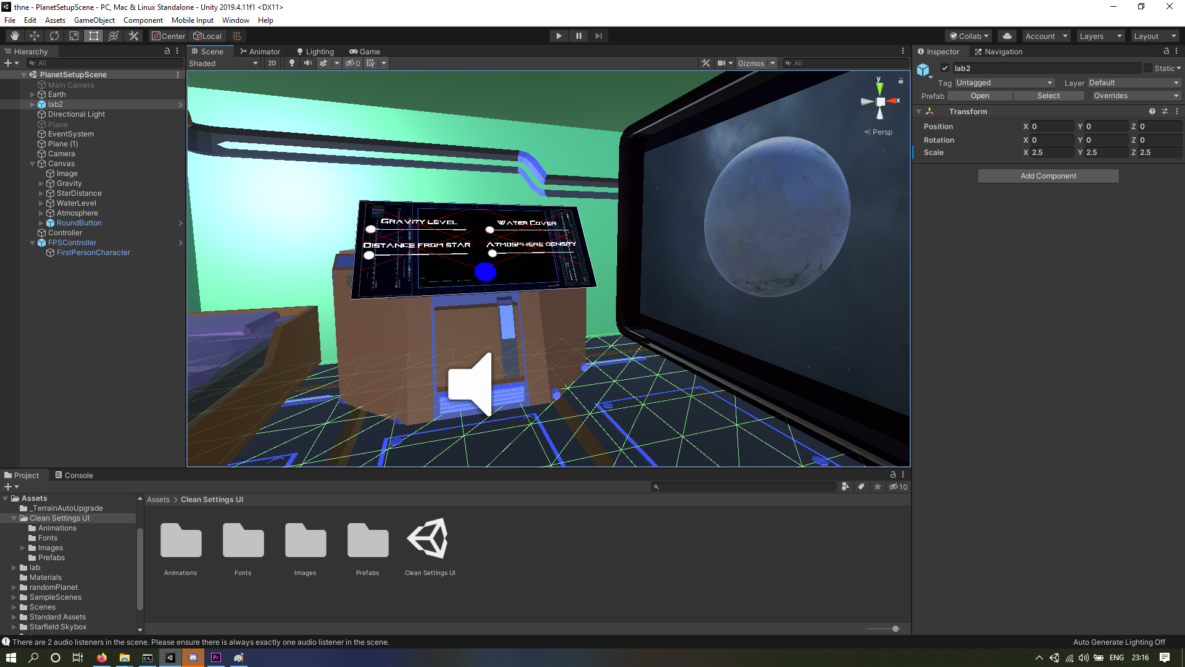This screenshot has width=1185, height=667.
Task: Uncheck the lab2 active checkbox
Action: 945,68
